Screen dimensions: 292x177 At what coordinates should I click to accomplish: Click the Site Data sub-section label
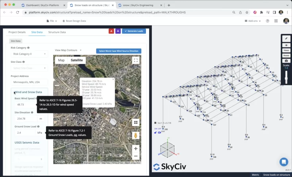tap(16, 41)
